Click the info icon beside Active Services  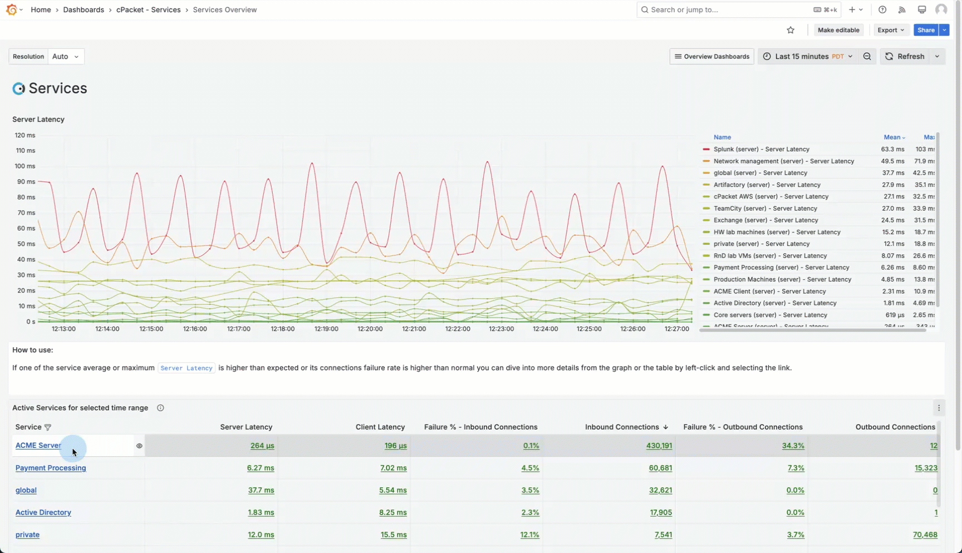[x=160, y=408]
